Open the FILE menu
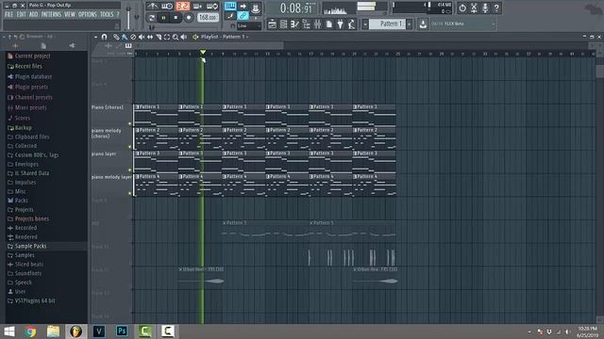 [8, 15]
